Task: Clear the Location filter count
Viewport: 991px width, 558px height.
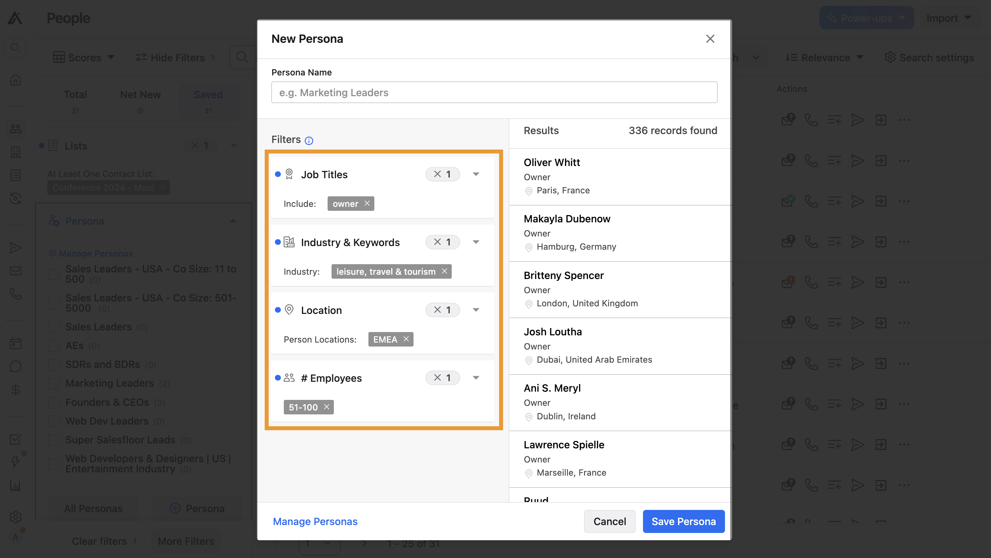Action: (442, 310)
